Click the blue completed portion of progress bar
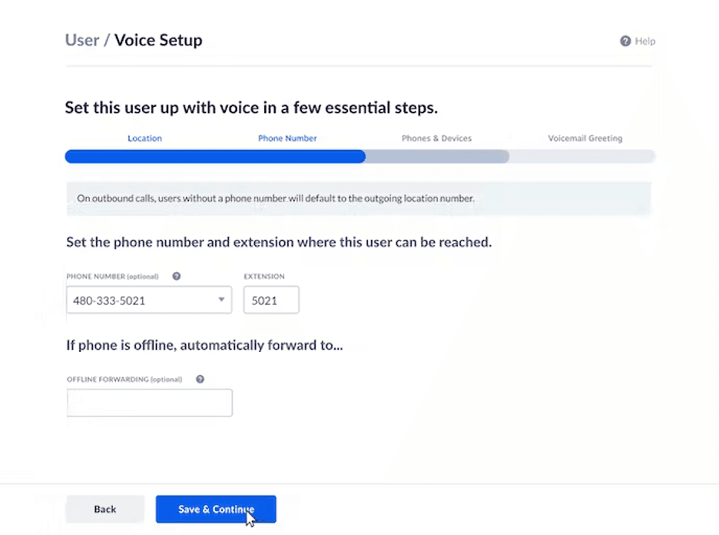Screen dimensions: 719x535 pos(215,157)
